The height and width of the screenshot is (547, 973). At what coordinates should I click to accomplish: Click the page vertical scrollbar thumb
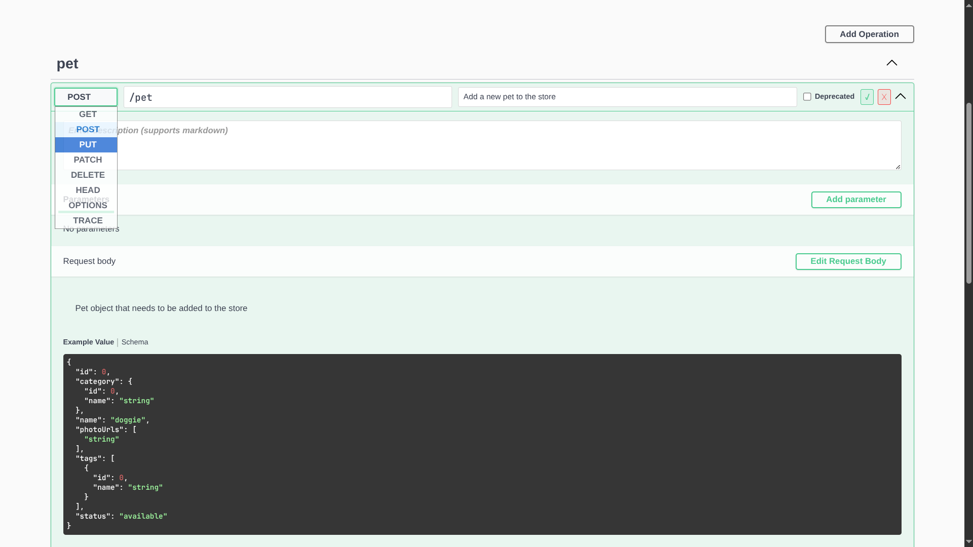968,192
